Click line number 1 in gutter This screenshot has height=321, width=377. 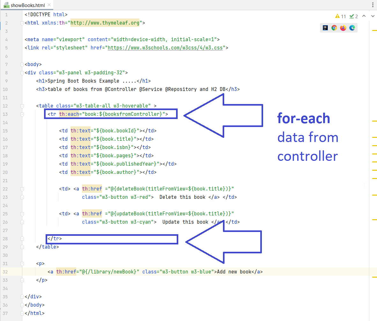6,15
